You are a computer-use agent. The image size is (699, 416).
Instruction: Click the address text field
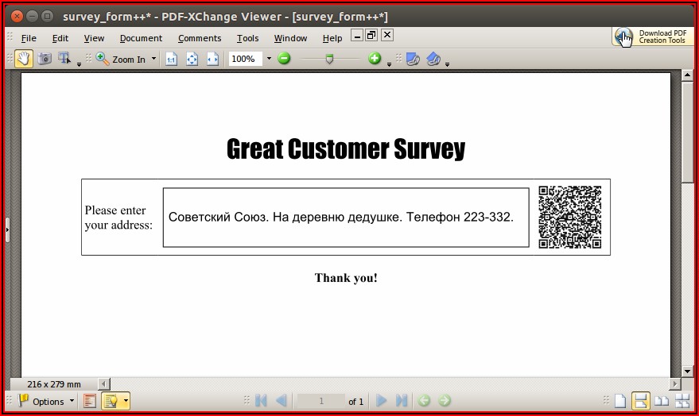346,218
